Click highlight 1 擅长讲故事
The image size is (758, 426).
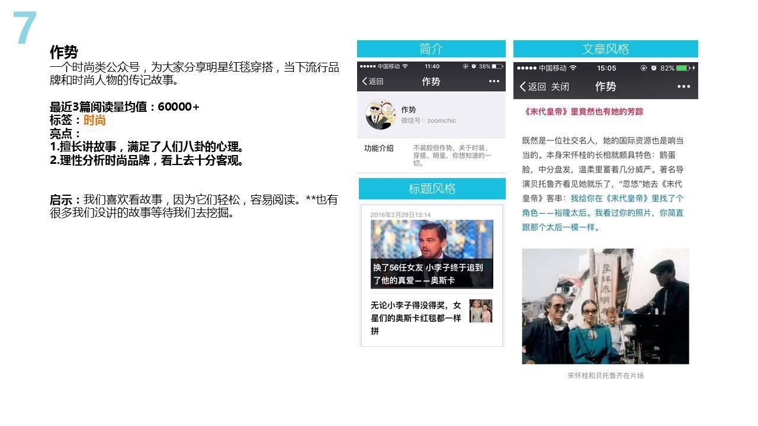click(x=147, y=147)
